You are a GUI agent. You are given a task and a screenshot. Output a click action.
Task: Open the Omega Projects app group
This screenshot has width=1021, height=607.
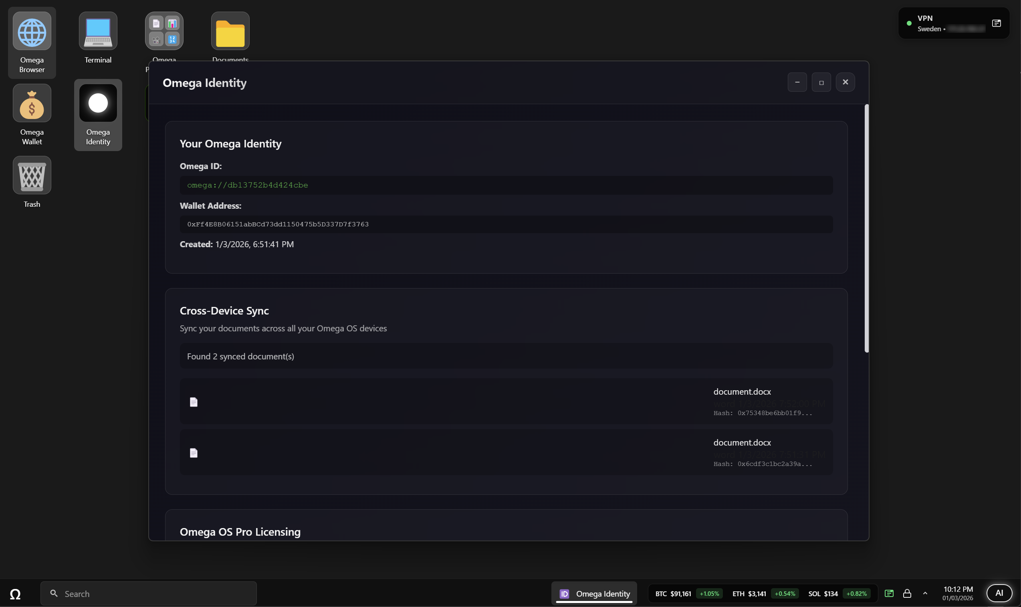click(x=164, y=31)
